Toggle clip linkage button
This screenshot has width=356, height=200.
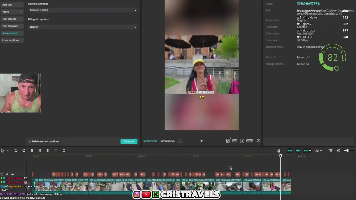(x=306, y=151)
